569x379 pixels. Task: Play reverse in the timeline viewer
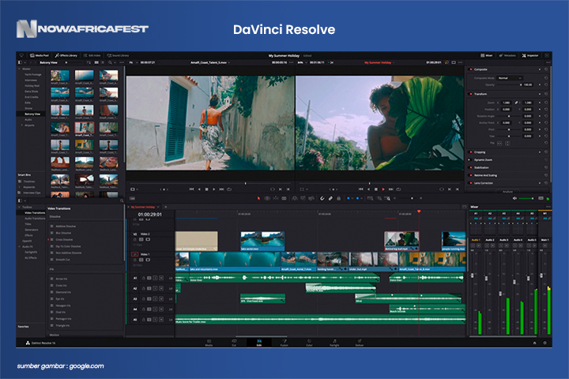369,189
